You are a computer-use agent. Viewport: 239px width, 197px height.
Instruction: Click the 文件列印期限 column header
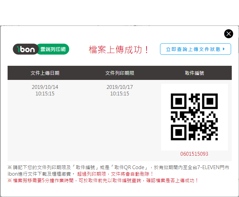tap(120, 73)
